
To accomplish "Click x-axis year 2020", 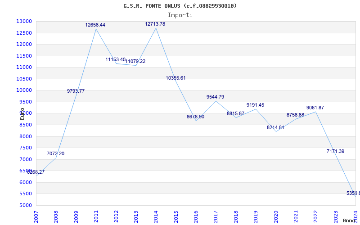I will pos(276,217).
